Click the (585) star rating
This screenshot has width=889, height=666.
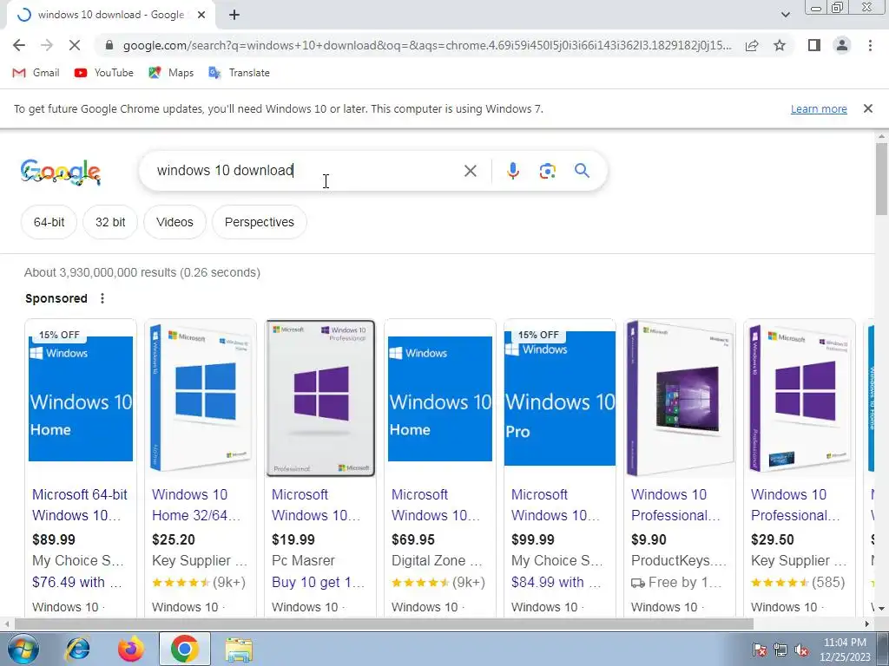pos(799,582)
